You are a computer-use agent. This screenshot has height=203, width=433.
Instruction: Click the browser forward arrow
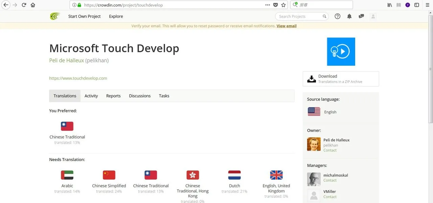[x=15, y=5]
